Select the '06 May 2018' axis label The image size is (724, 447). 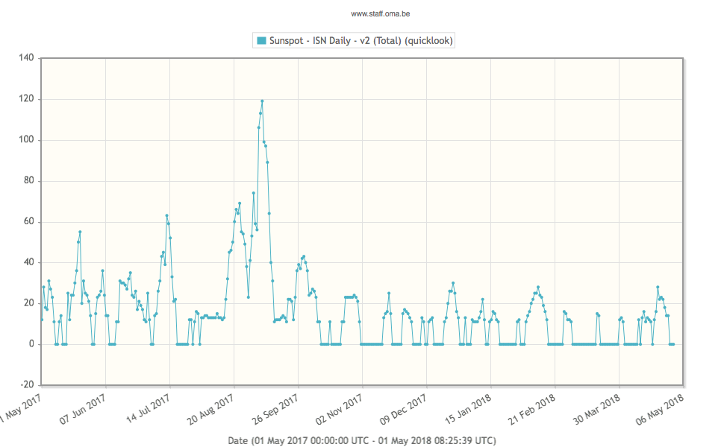tap(661, 410)
